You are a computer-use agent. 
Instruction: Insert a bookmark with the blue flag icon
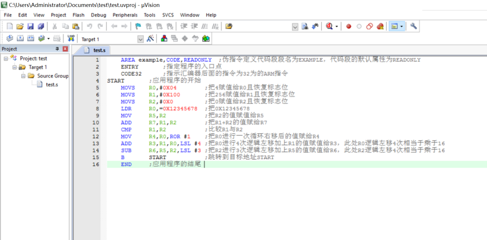pyautogui.click(x=138, y=26)
